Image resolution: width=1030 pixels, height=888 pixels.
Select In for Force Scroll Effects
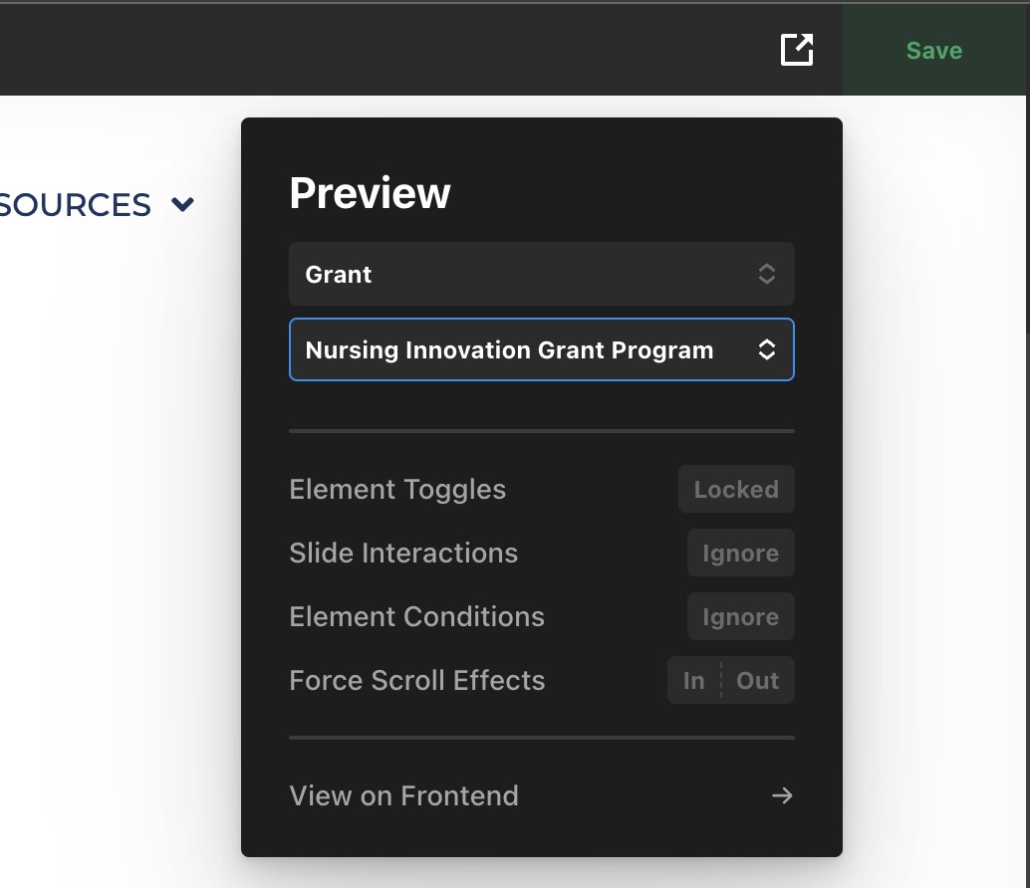click(x=694, y=680)
